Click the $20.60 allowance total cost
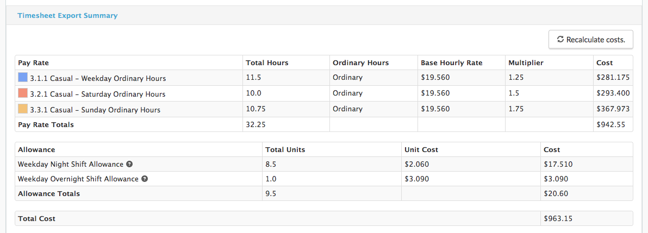 click(x=556, y=193)
